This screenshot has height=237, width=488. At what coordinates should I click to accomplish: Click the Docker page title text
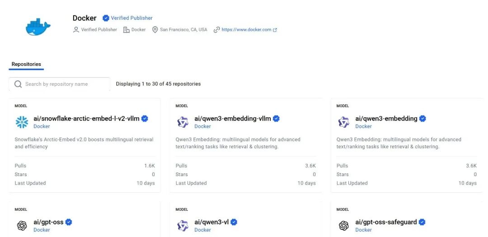tap(84, 18)
